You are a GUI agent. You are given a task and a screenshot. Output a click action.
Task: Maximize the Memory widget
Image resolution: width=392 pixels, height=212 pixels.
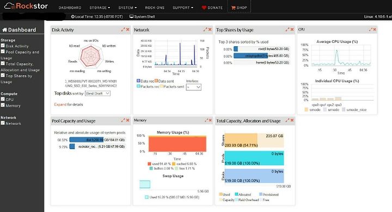pyautogui.click(x=206, y=120)
